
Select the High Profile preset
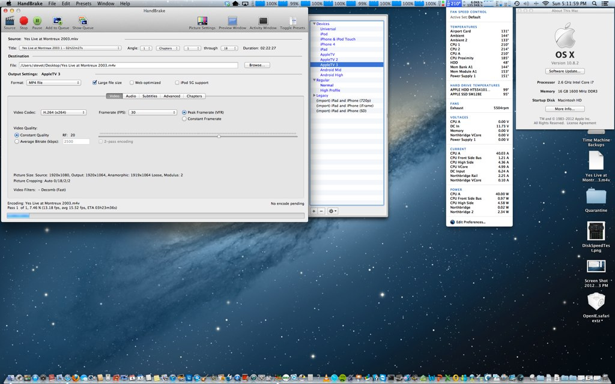(330, 90)
